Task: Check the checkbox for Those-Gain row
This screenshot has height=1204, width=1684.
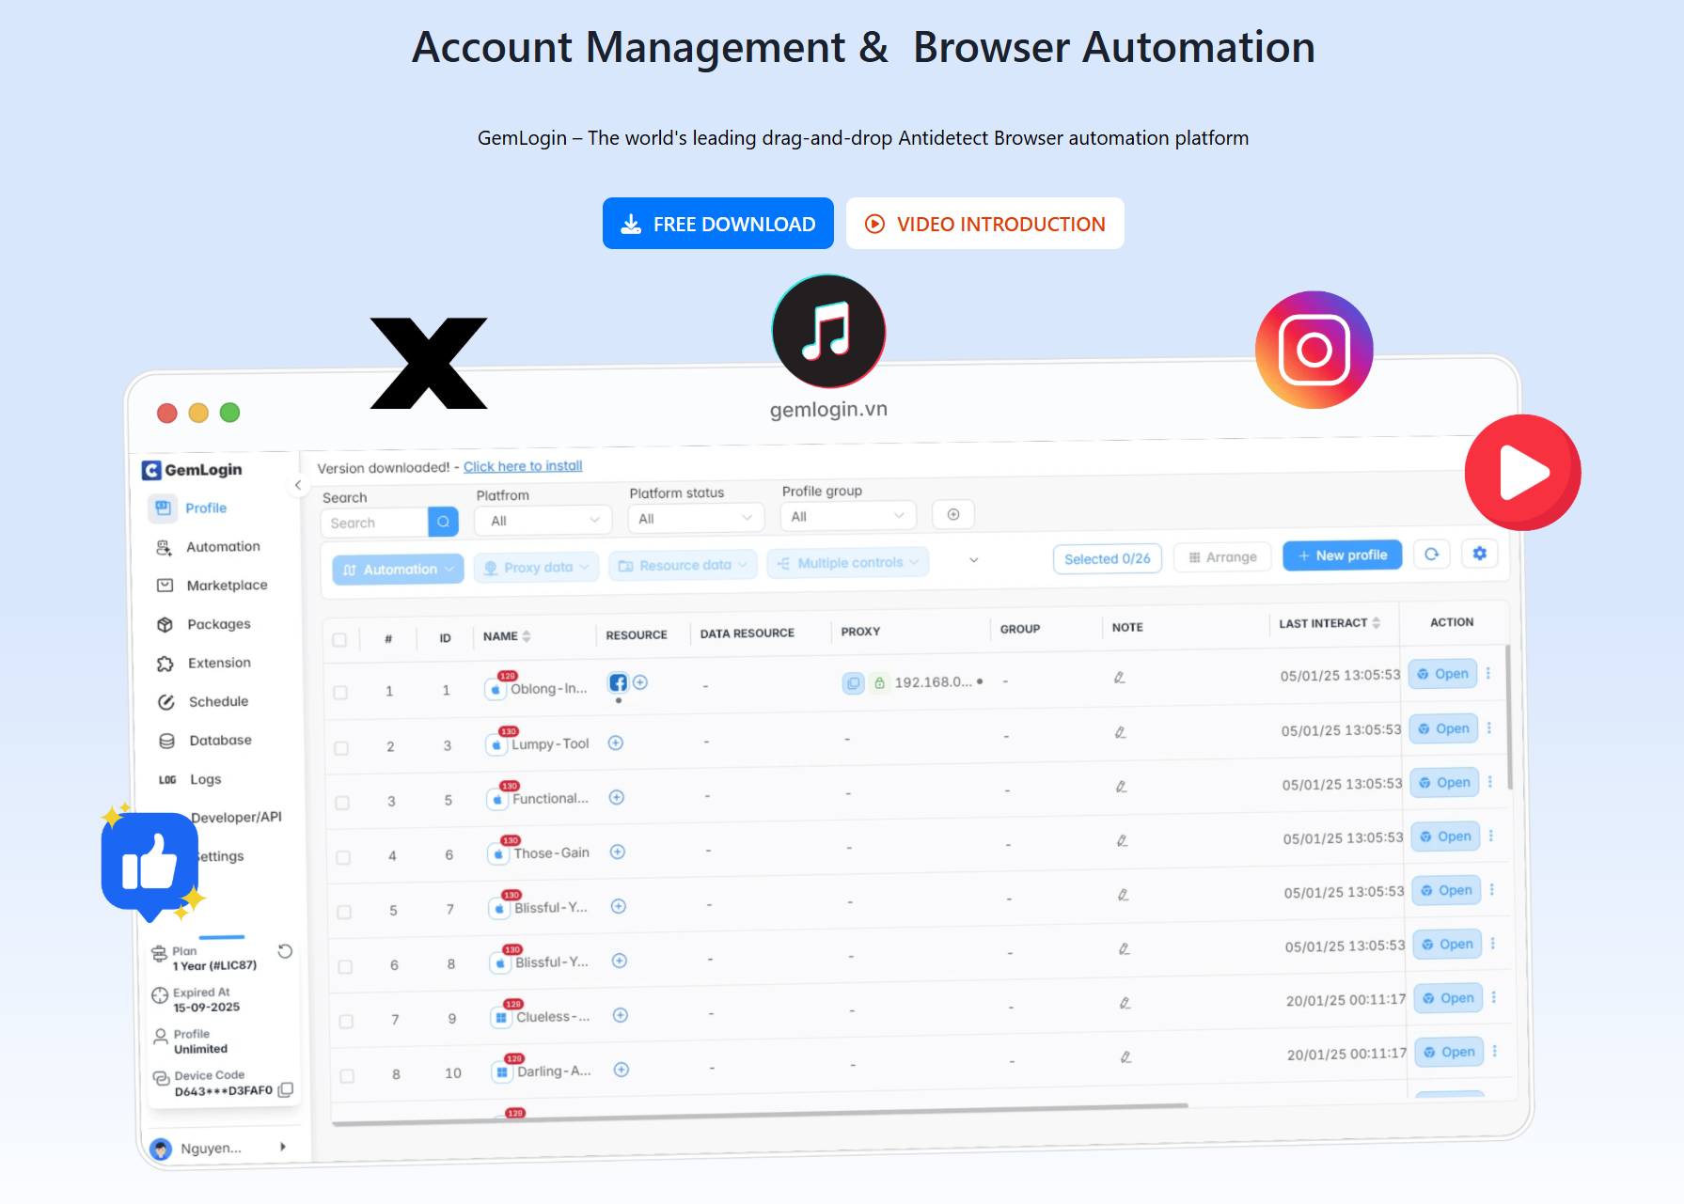Action: (x=343, y=857)
